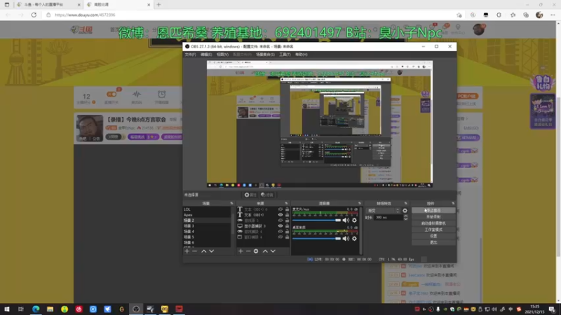This screenshot has width=561, height=315.
Task: Mute the desktop audio speaker icon
Action: [346, 239]
